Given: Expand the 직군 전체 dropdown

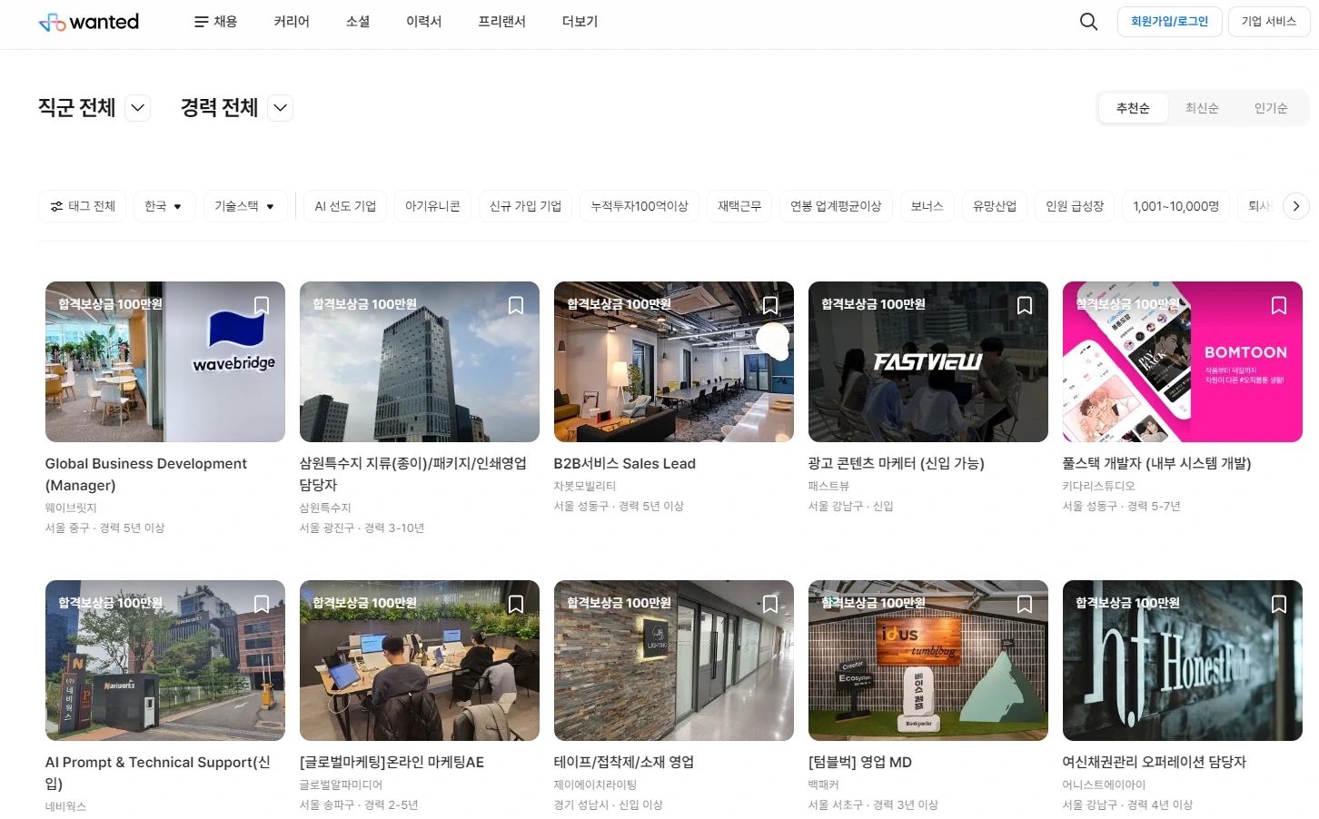Looking at the screenshot, I should pos(137,108).
